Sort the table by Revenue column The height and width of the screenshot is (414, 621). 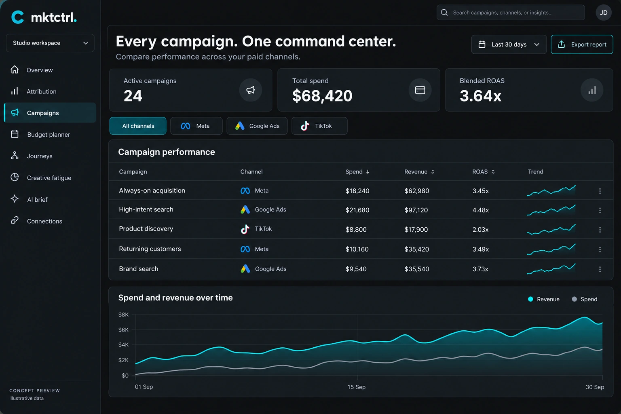pyautogui.click(x=420, y=172)
